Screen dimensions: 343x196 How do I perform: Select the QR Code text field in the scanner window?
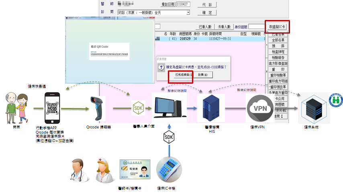[x=109, y=54]
